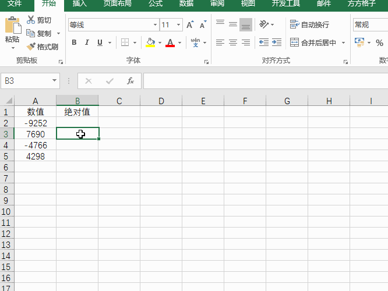Switch to Review (审阅) tab

217,3
